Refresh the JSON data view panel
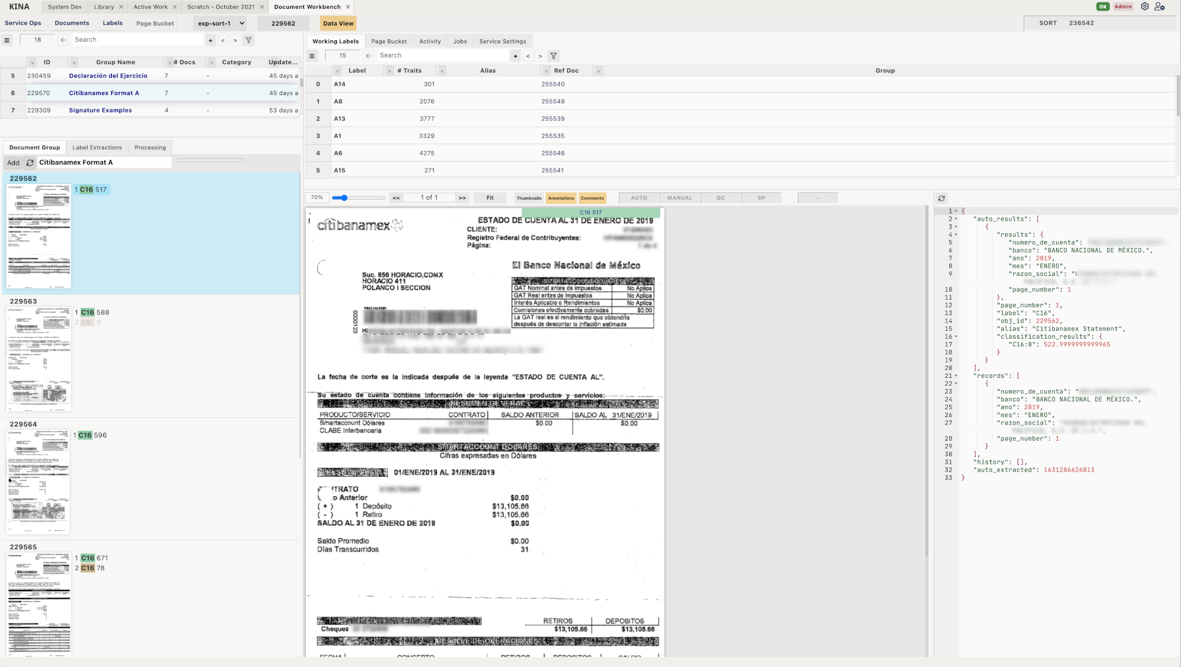 [x=942, y=198]
